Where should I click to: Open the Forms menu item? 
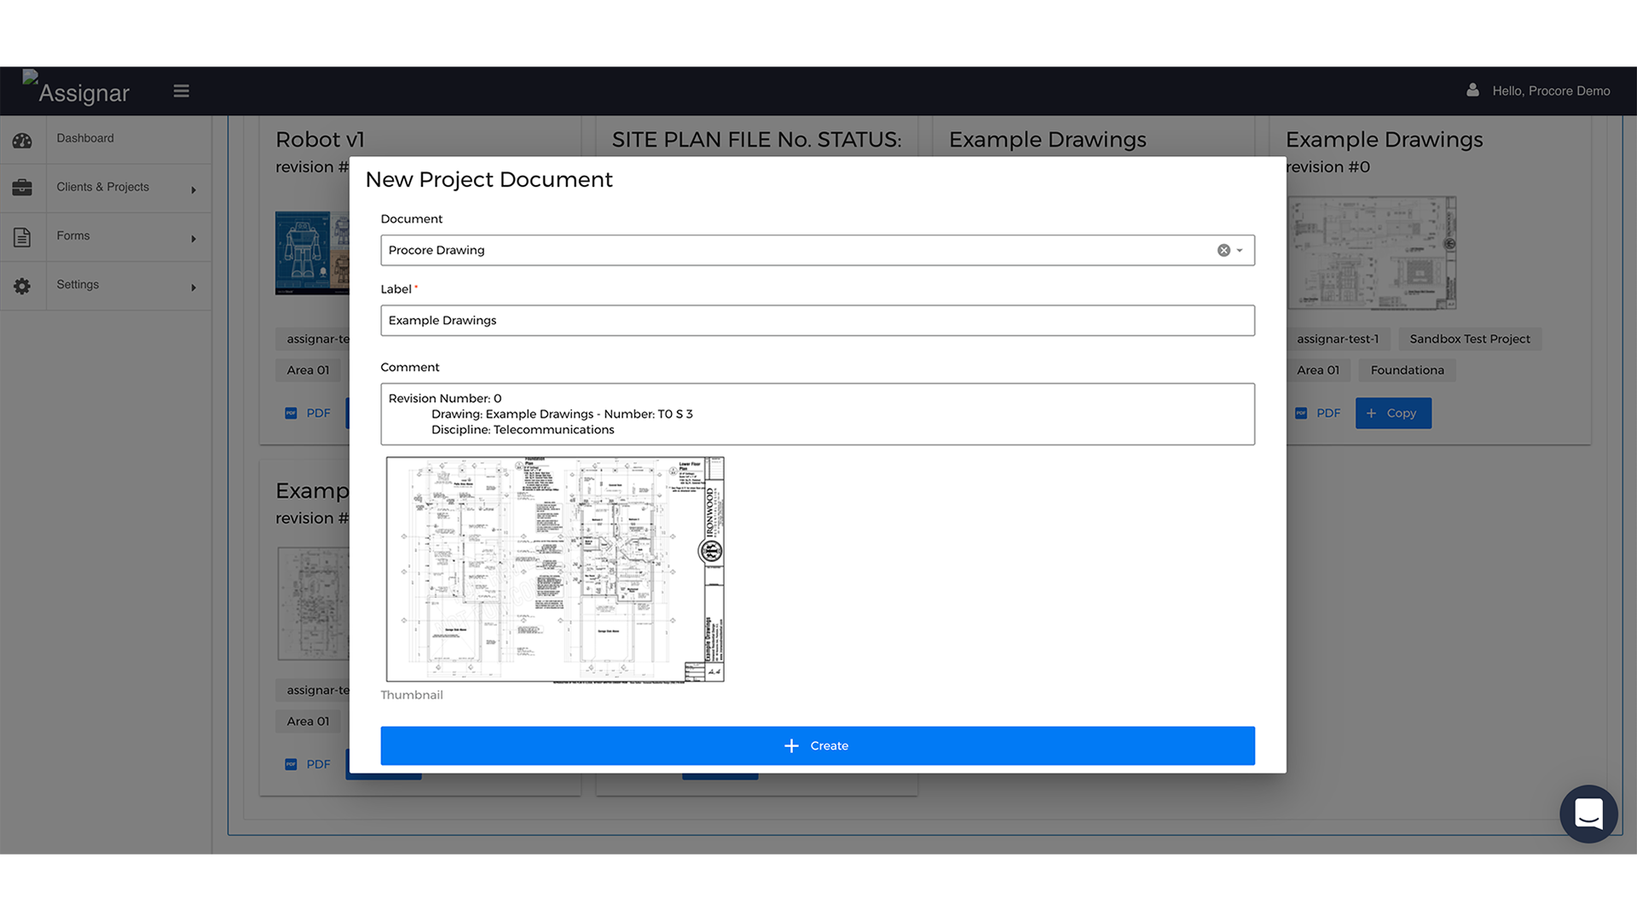tap(73, 235)
